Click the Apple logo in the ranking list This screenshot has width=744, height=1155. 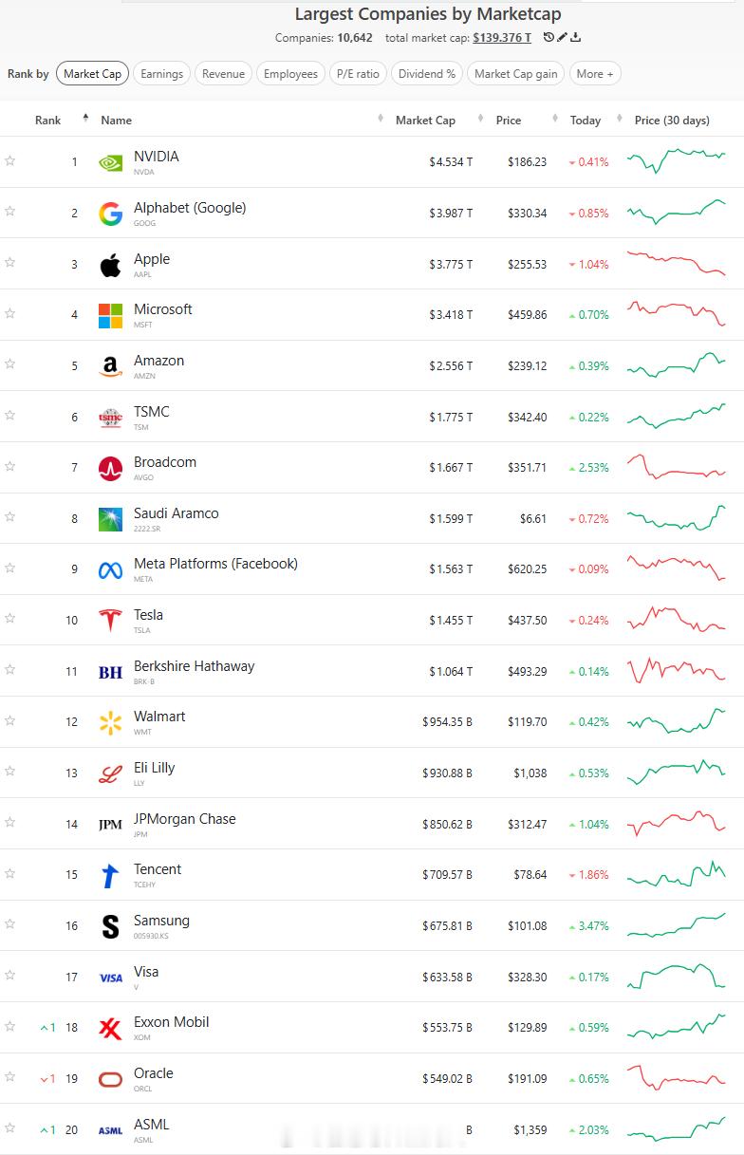pyautogui.click(x=111, y=264)
